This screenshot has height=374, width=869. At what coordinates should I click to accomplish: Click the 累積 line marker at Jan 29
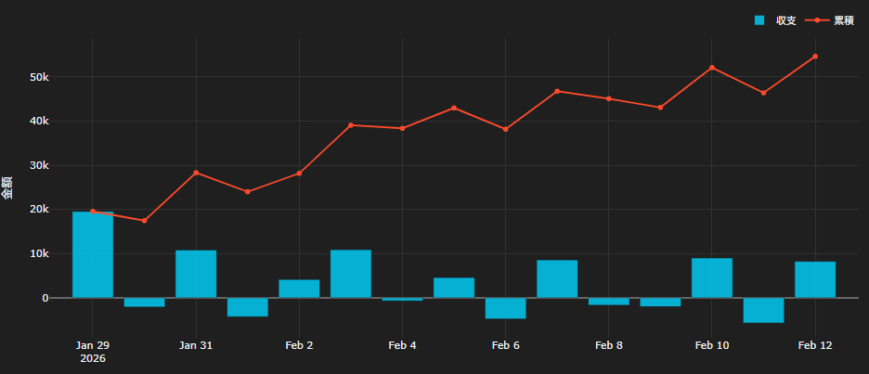93,211
